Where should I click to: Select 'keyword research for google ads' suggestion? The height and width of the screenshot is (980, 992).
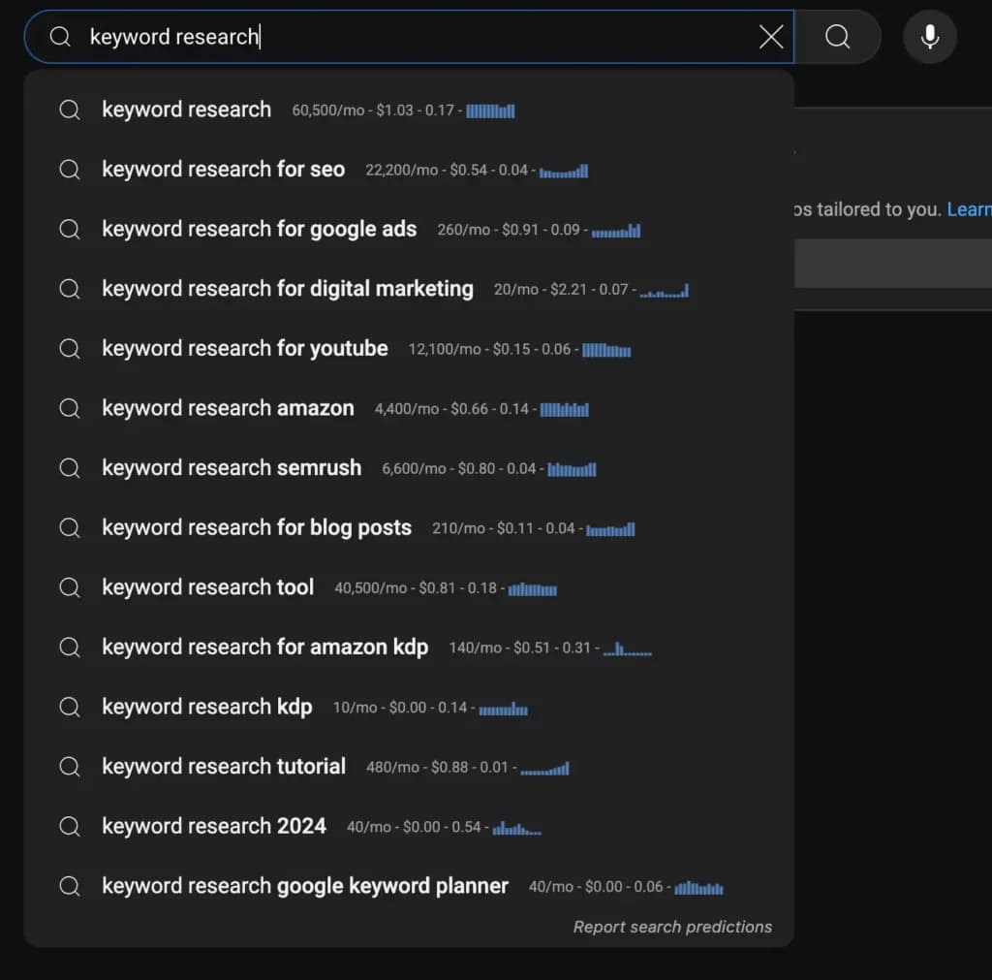pyautogui.click(x=259, y=230)
